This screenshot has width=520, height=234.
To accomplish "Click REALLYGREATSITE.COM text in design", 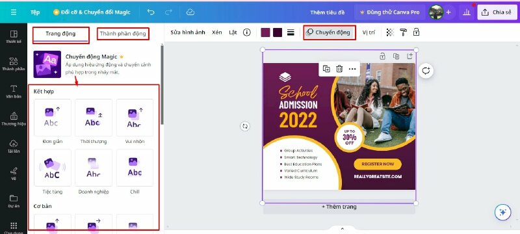I will coord(378,176).
